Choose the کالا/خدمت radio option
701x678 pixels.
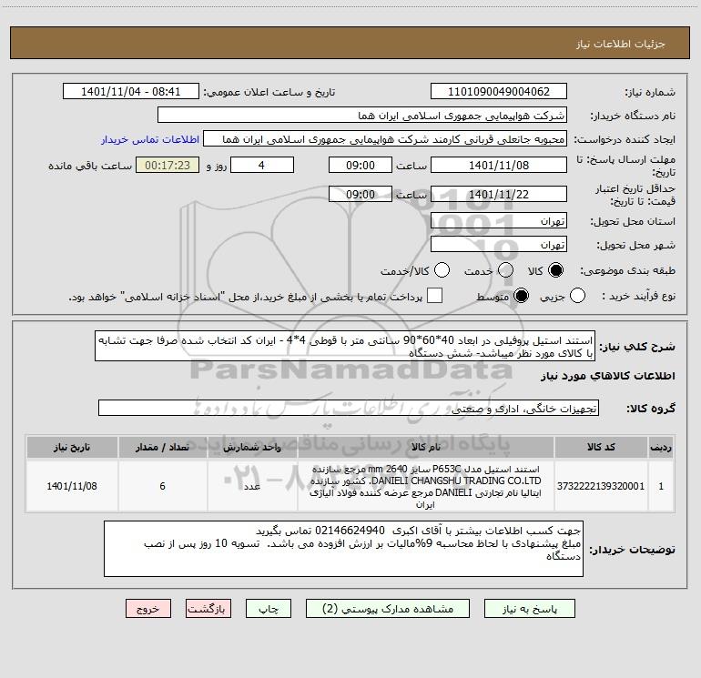442,271
